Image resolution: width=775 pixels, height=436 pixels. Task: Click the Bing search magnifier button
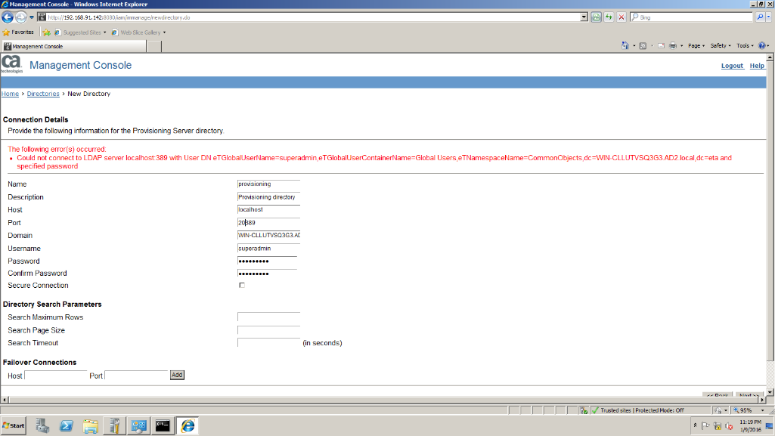tap(760, 17)
